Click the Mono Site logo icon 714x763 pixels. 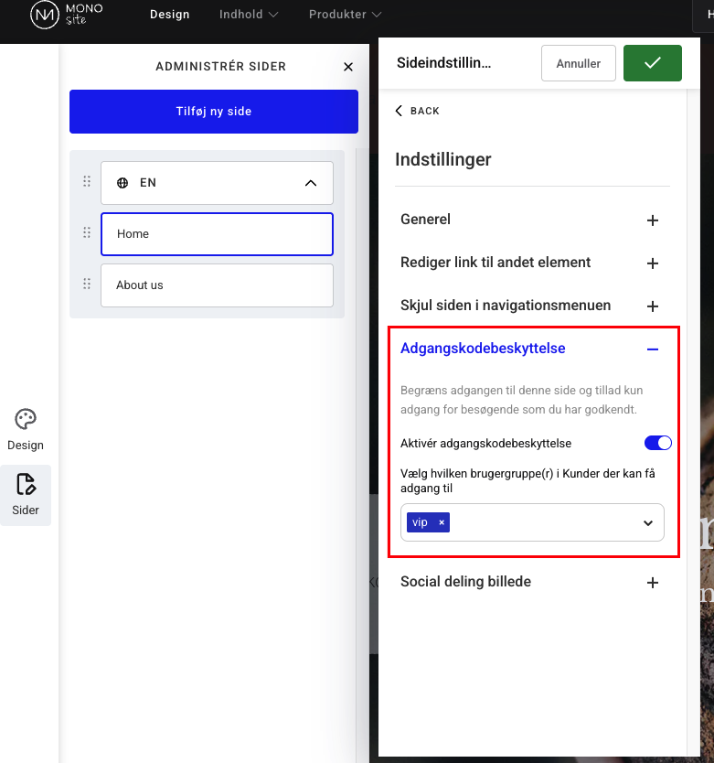(x=45, y=16)
